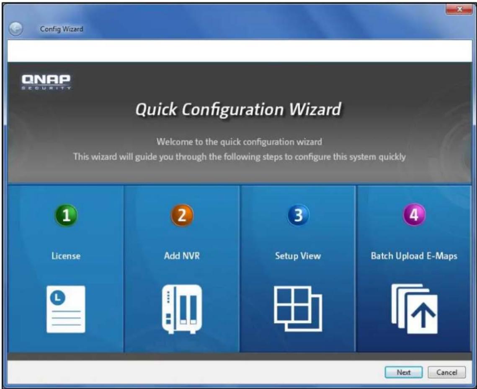477x389 pixels.
Task: Select the Setup View grid icon
Action: tap(298, 309)
